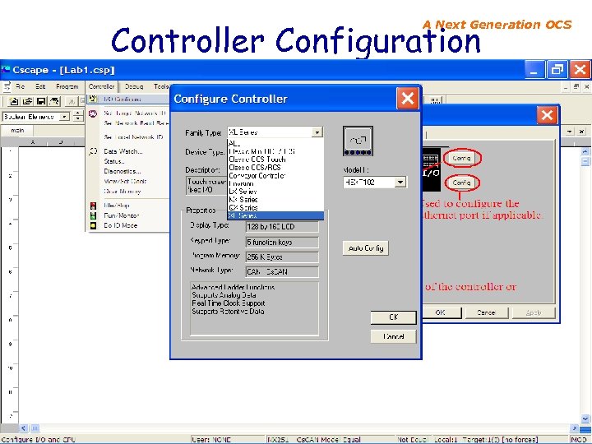Click the red Idle/Stop traffic light icon

[93, 206]
